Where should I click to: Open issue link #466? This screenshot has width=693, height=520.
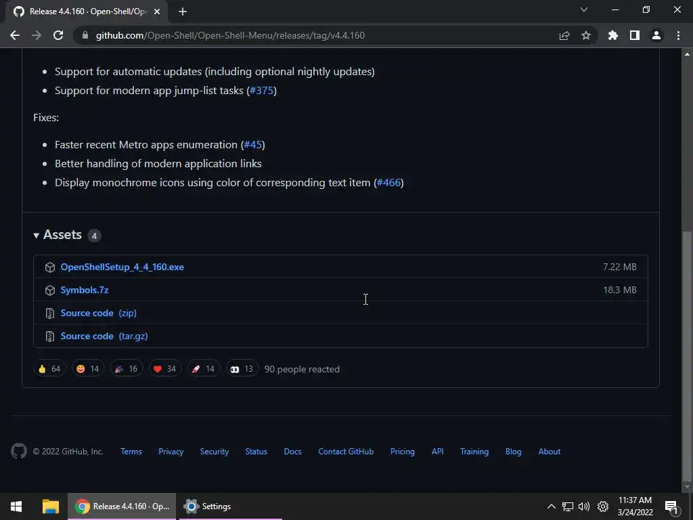click(x=388, y=183)
